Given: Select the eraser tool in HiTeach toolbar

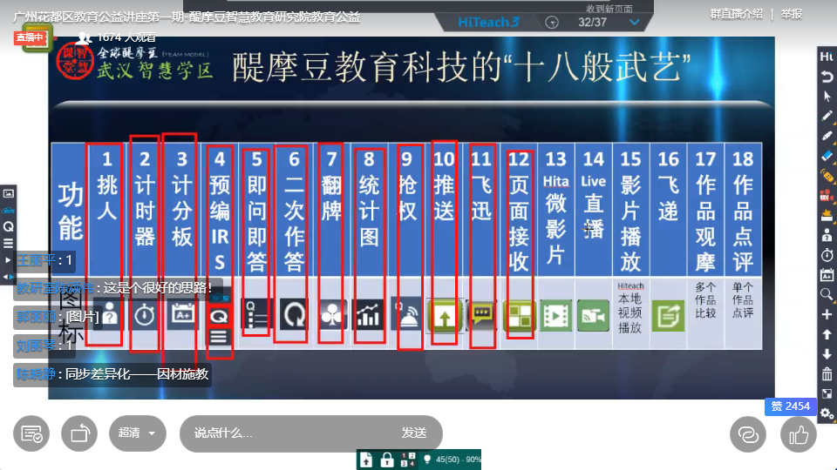Looking at the screenshot, I should coord(827,155).
